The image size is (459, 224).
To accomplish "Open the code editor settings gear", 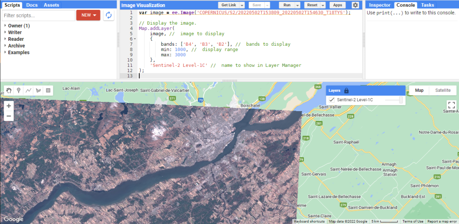I will pyautogui.click(x=355, y=5).
